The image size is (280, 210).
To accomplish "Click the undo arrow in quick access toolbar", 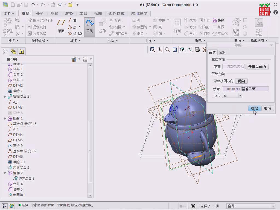I will tap(33, 5).
